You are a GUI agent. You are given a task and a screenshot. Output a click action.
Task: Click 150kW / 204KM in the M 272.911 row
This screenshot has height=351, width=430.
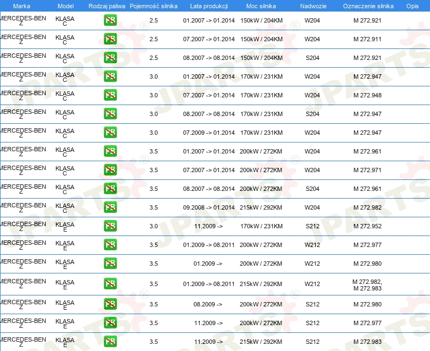(261, 39)
